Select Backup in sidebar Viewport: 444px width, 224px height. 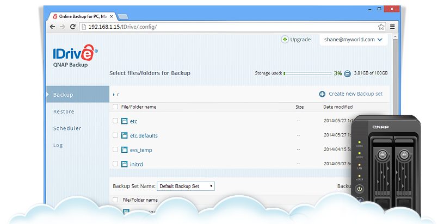[x=78, y=94]
